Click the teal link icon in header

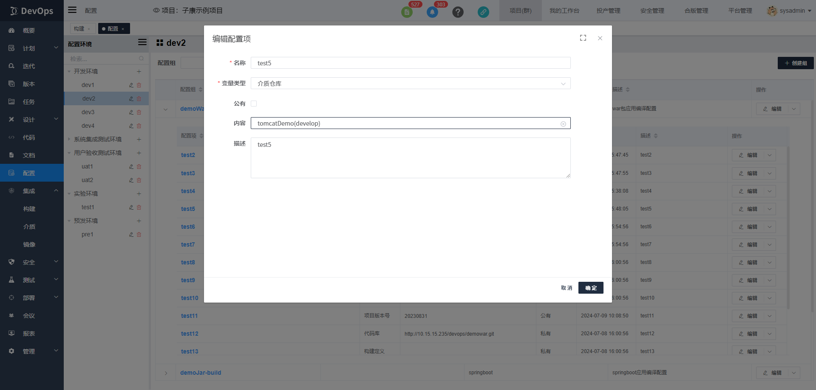(483, 12)
